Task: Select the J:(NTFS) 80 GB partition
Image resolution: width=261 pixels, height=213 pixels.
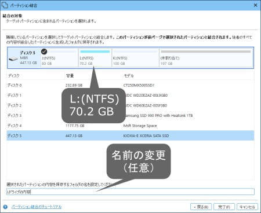Action: 60,57
